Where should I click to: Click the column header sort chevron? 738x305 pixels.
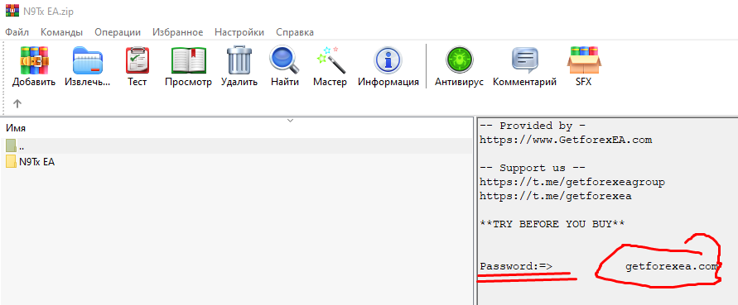coord(291,121)
